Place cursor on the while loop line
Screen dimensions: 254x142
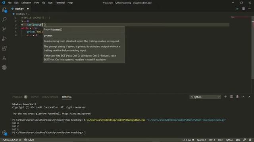click(x=29, y=28)
